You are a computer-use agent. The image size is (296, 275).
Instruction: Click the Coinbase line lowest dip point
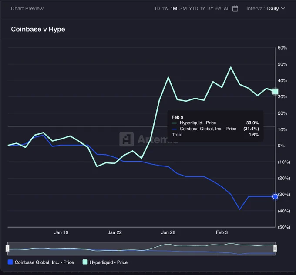(x=240, y=209)
